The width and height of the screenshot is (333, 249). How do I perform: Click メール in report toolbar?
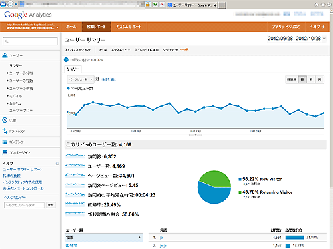pos(103,50)
